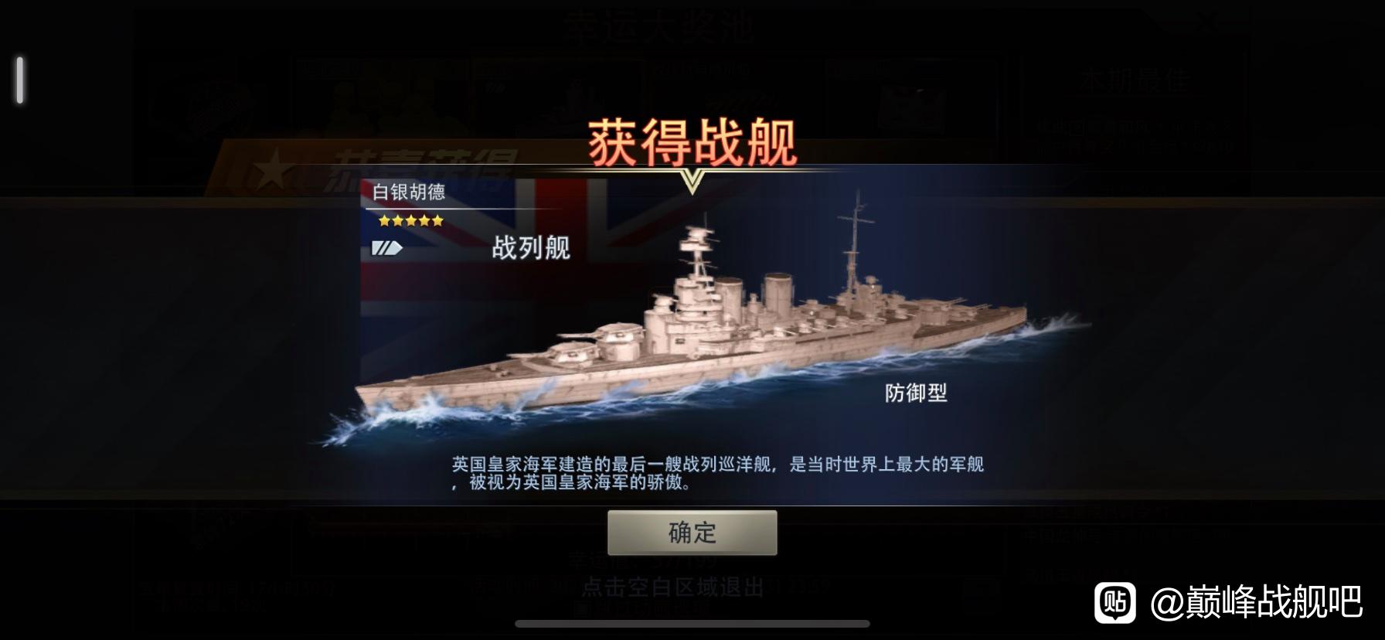
Task: Click the 确定 confirm button
Action: click(692, 532)
